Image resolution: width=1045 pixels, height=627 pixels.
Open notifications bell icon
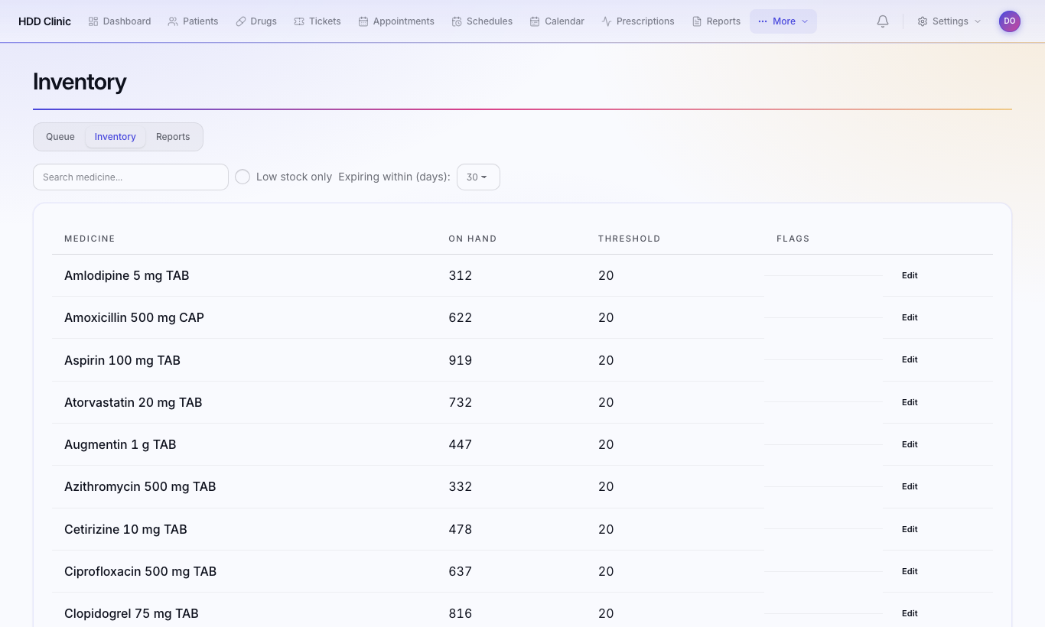tap(883, 21)
